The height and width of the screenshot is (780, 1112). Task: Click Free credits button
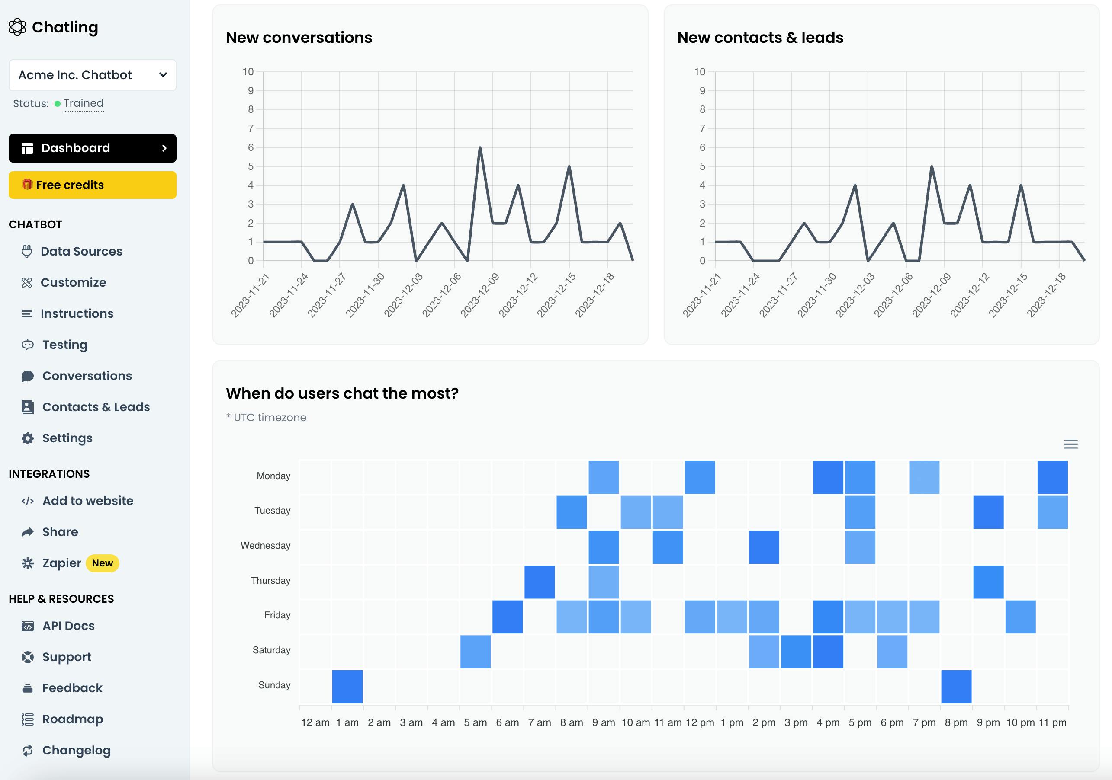click(93, 185)
